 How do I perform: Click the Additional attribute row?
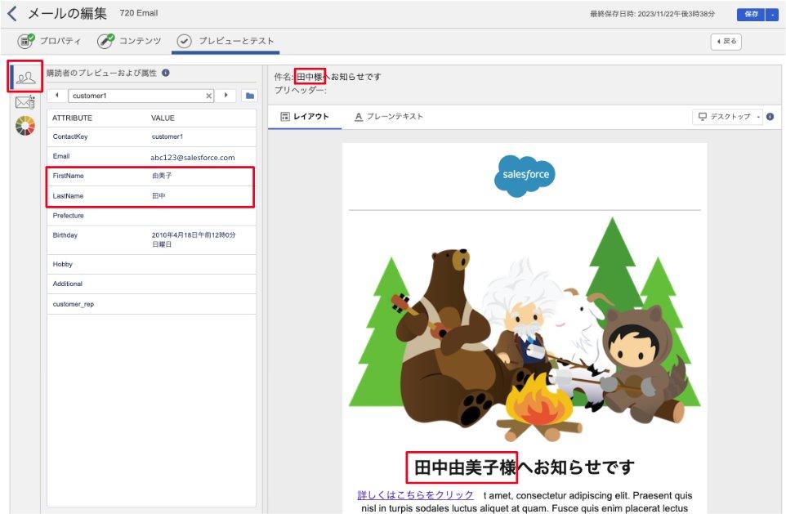[151, 284]
